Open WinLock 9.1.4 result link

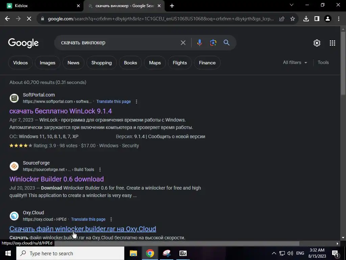click(x=61, y=111)
